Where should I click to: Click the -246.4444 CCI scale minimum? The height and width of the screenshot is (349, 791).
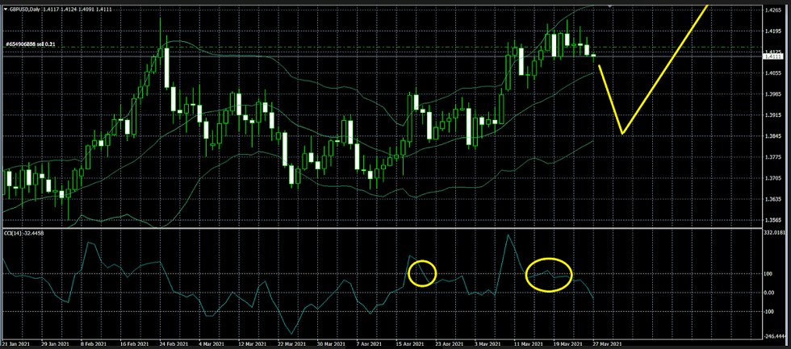(x=775, y=331)
